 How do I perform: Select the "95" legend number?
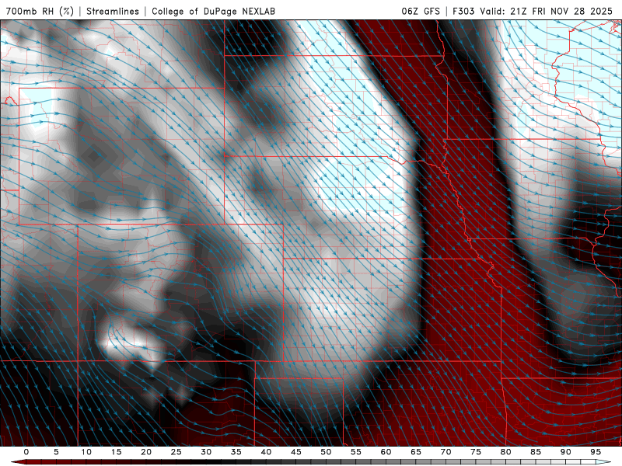pos(596,452)
